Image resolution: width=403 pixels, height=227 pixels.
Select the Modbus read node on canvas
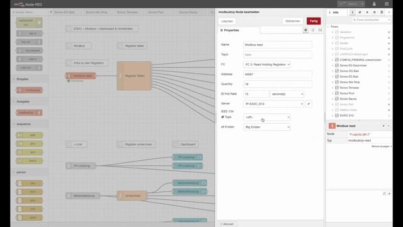coord(81,76)
